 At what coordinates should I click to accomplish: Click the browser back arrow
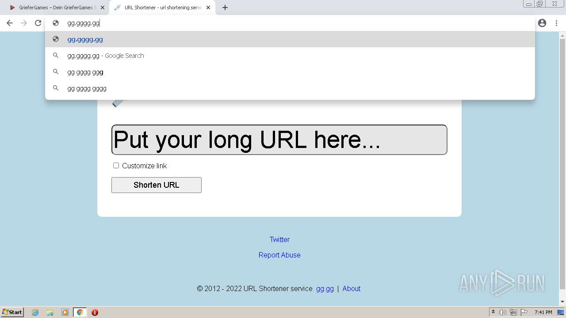(10, 23)
